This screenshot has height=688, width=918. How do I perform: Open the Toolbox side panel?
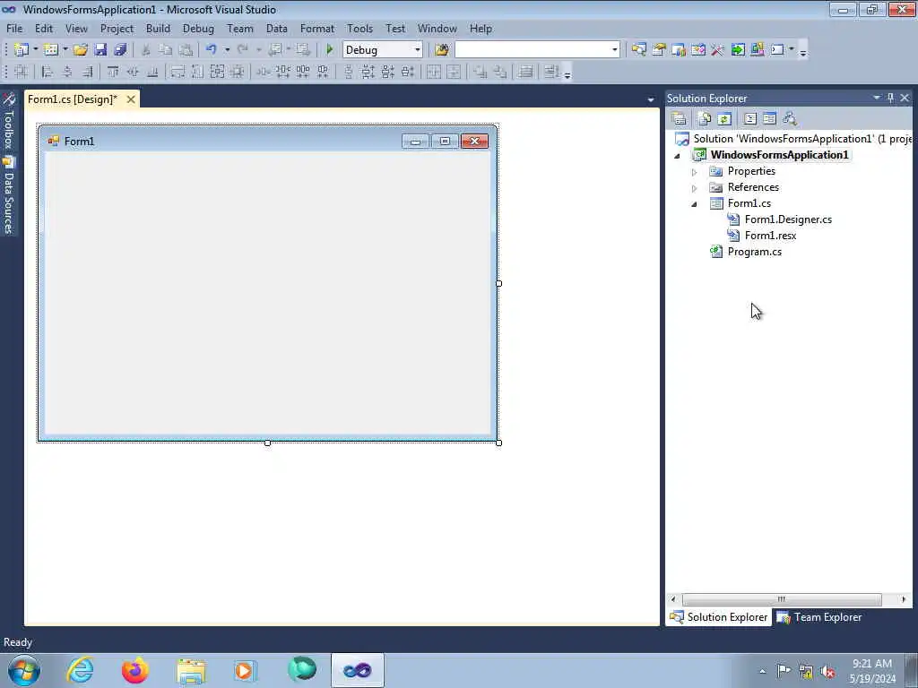pyautogui.click(x=9, y=121)
